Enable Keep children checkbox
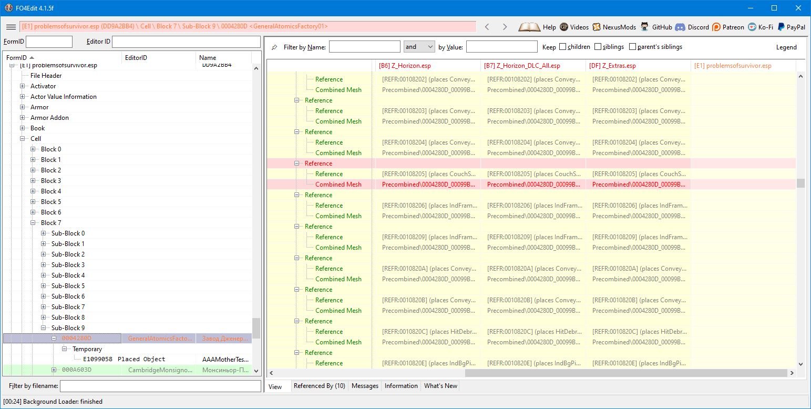This screenshot has width=811, height=409. point(563,47)
